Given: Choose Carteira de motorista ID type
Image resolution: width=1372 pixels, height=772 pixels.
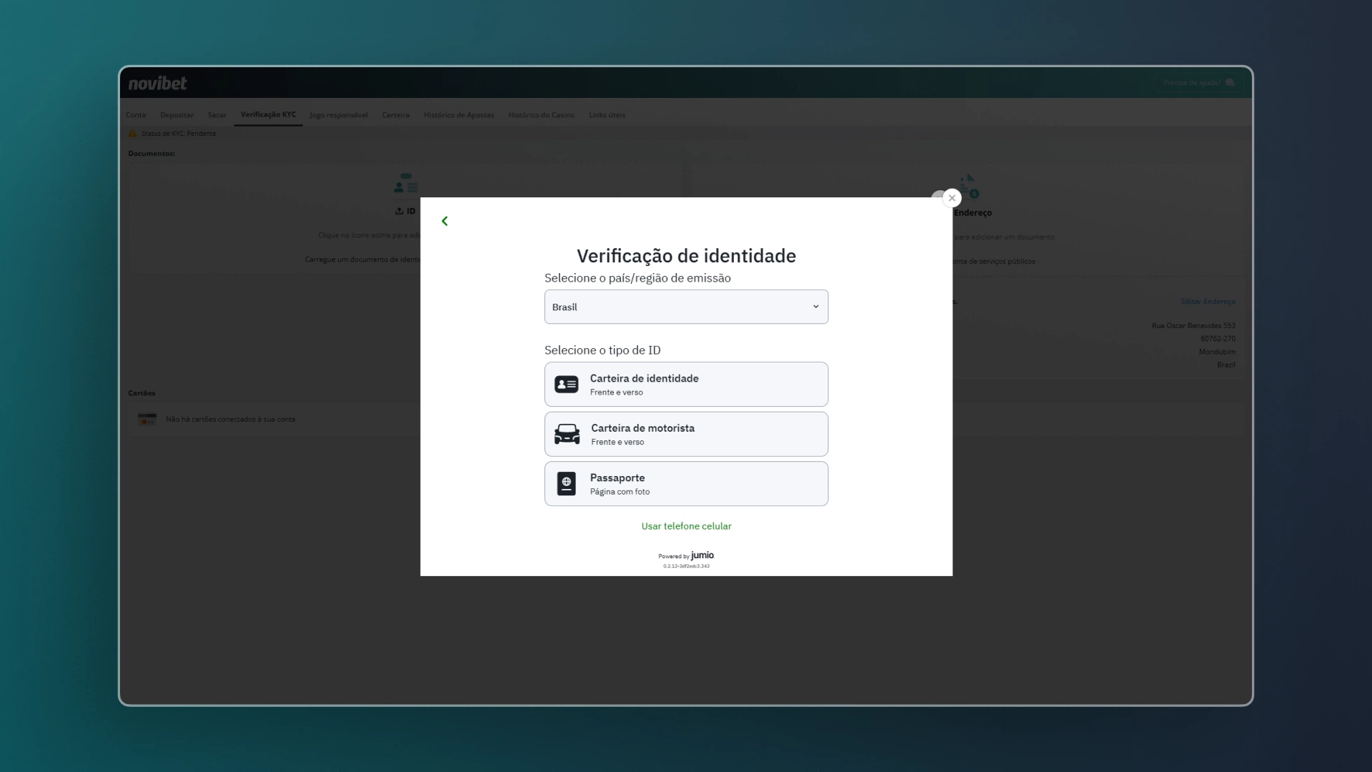Looking at the screenshot, I should click(x=686, y=434).
